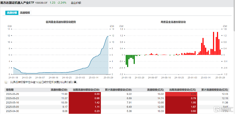Click the 累计流通份额变动(亿份) column header

click(x=118, y=90)
